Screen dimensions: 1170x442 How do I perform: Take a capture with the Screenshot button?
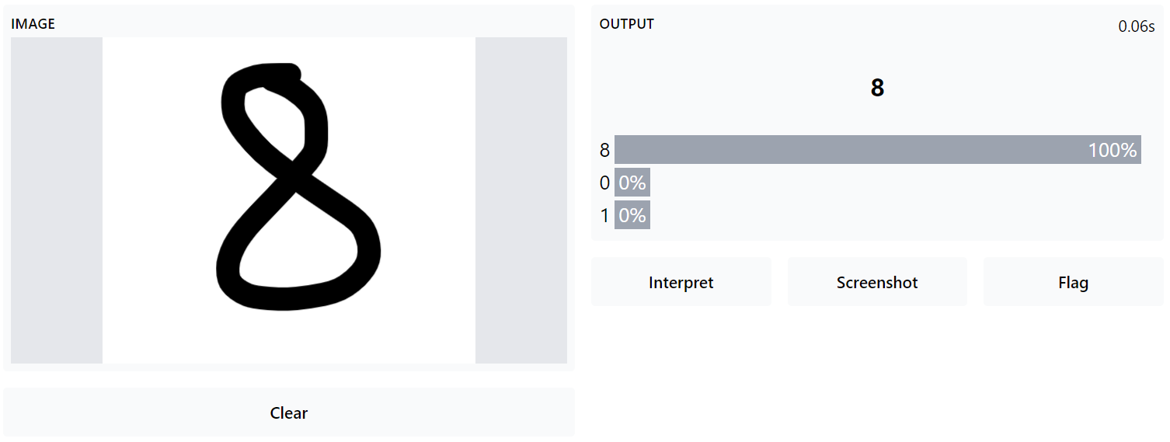(877, 282)
